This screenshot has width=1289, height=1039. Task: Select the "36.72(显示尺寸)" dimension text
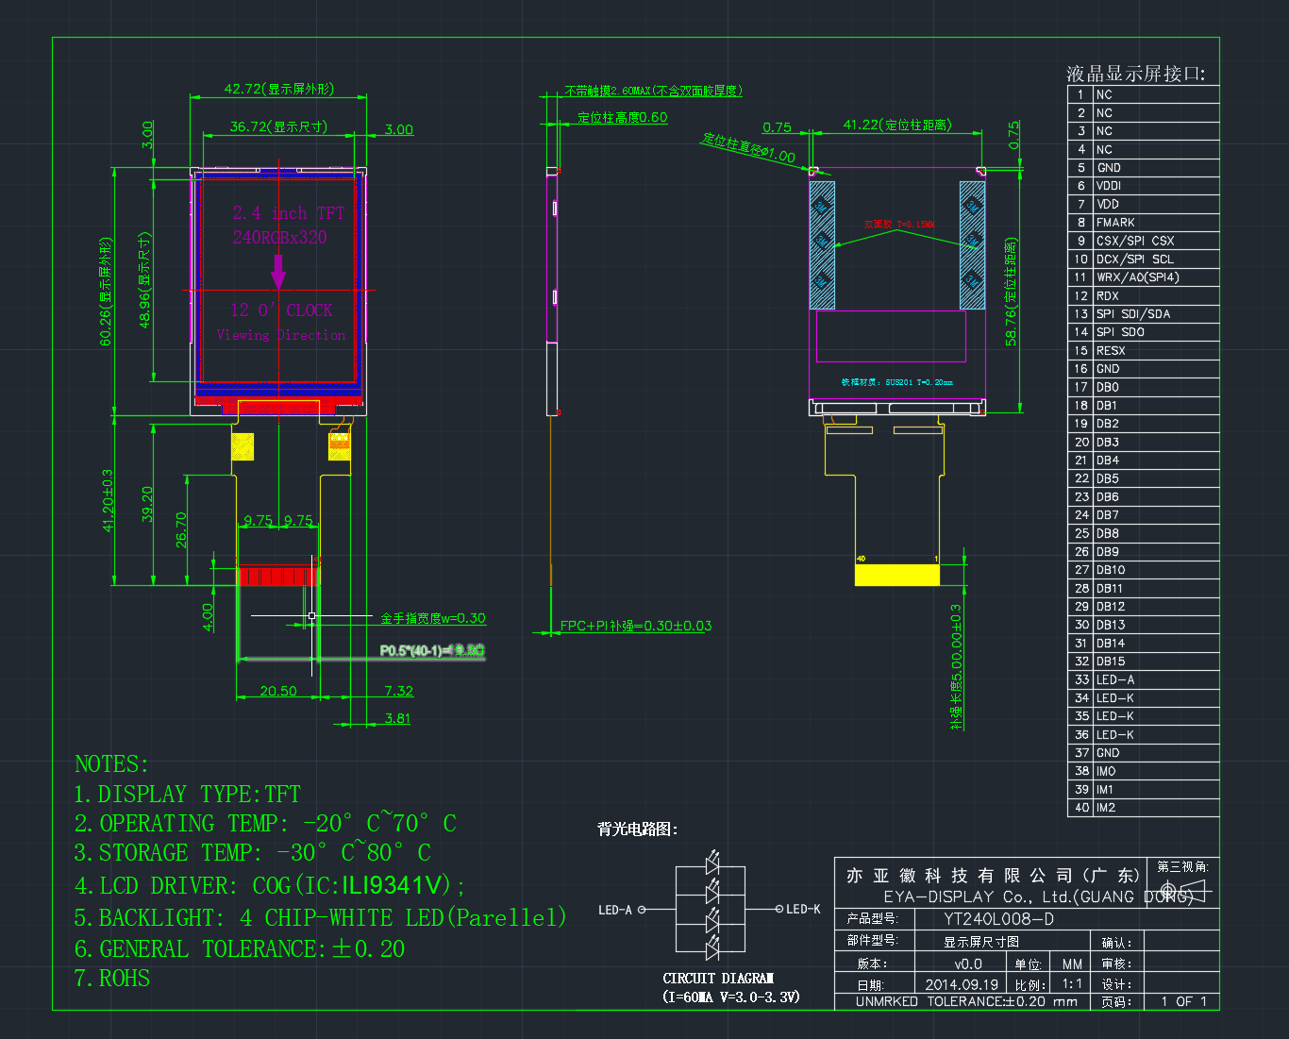278,126
